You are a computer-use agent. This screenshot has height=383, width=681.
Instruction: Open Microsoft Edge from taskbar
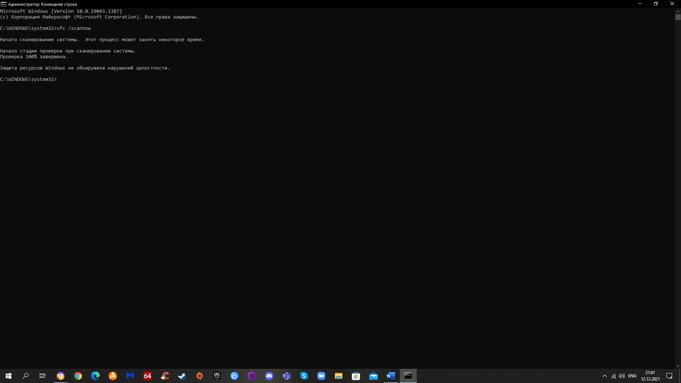pyautogui.click(x=95, y=376)
